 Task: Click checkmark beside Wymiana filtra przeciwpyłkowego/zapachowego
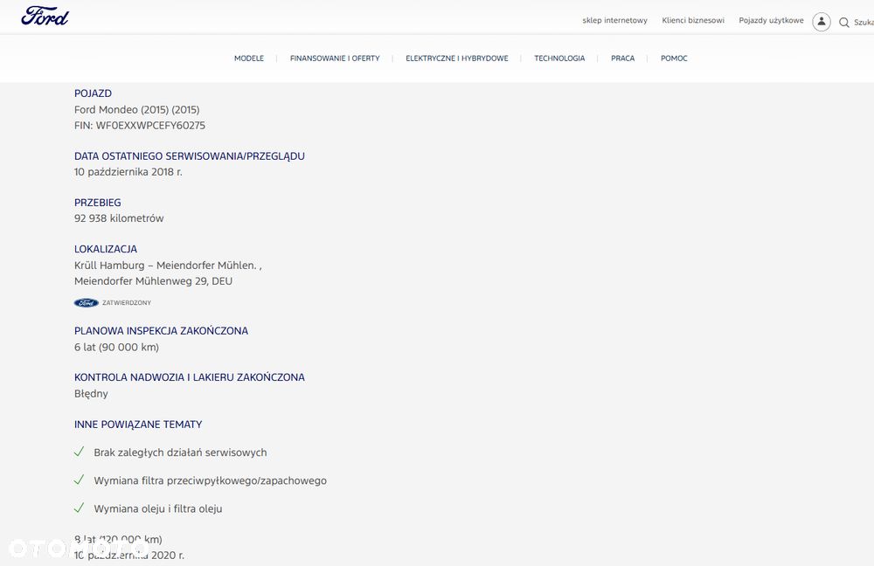[x=80, y=480]
